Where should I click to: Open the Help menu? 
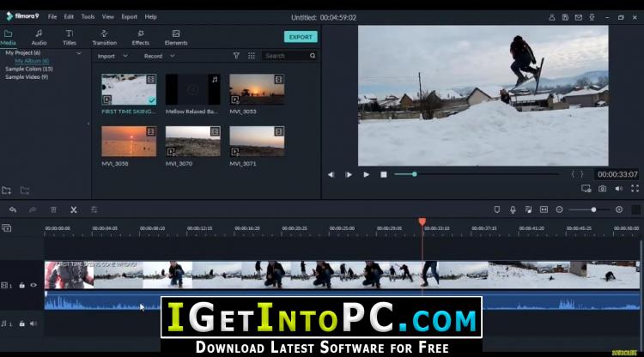tap(150, 17)
